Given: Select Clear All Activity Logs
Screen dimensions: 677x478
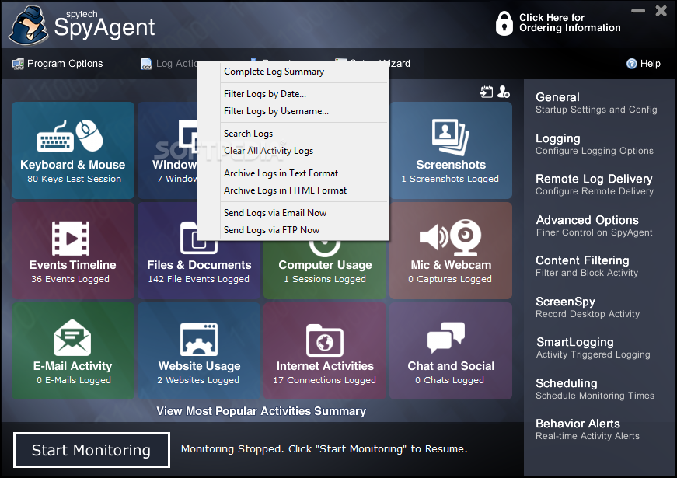Looking at the screenshot, I should pyautogui.click(x=268, y=151).
